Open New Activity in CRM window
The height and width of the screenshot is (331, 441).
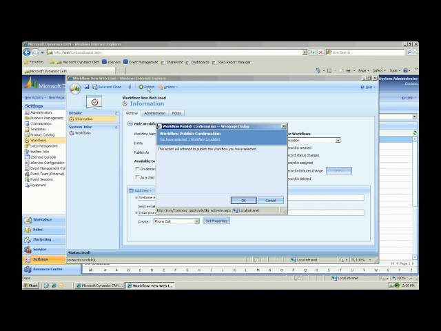click(34, 98)
